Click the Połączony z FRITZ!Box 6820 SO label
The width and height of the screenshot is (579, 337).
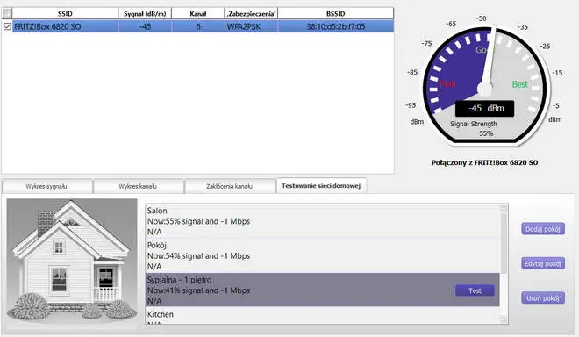484,162
